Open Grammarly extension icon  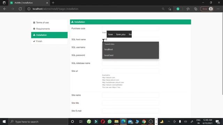click(178, 9)
